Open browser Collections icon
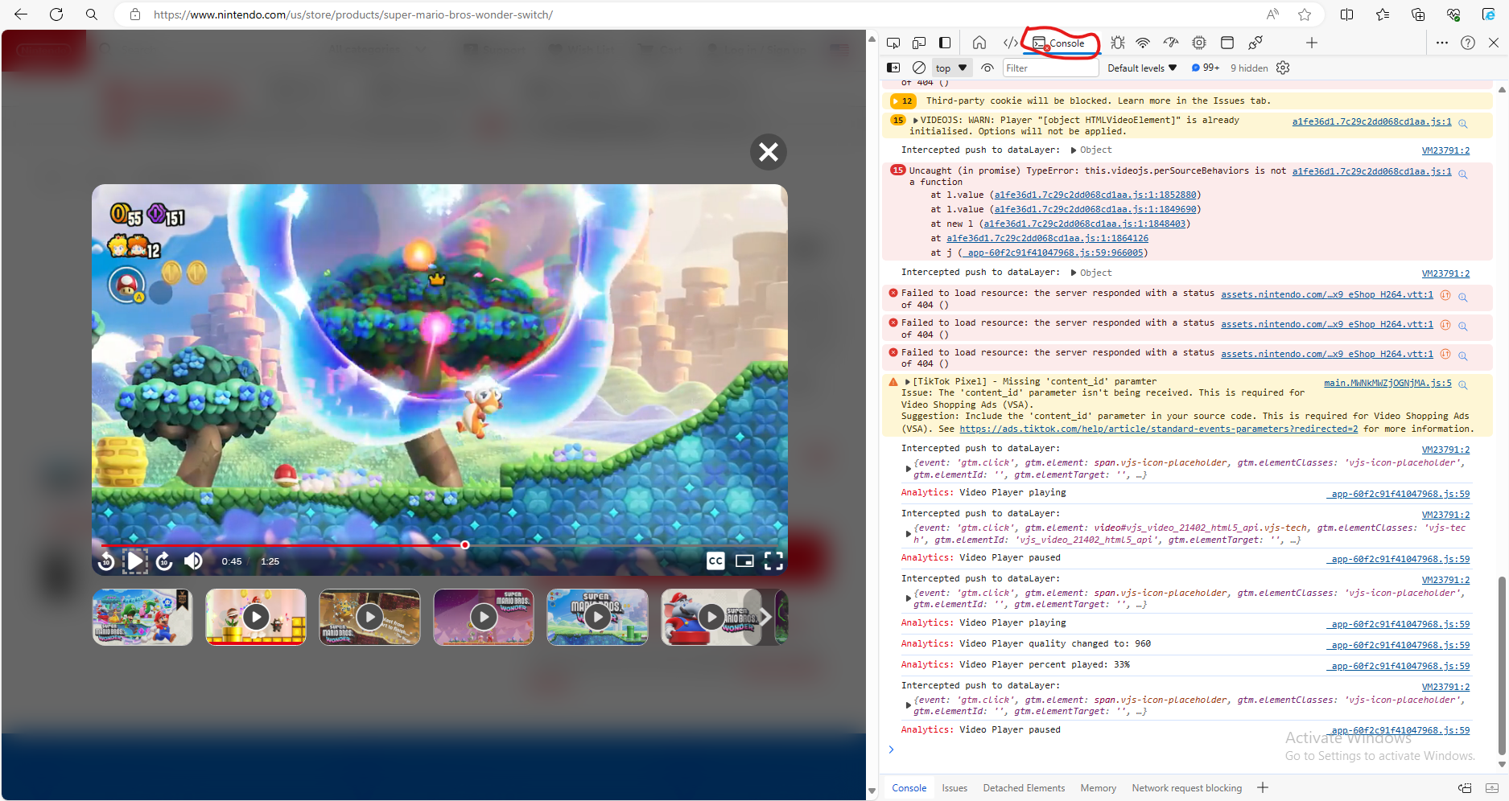This screenshot has width=1509, height=801. 1418,14
